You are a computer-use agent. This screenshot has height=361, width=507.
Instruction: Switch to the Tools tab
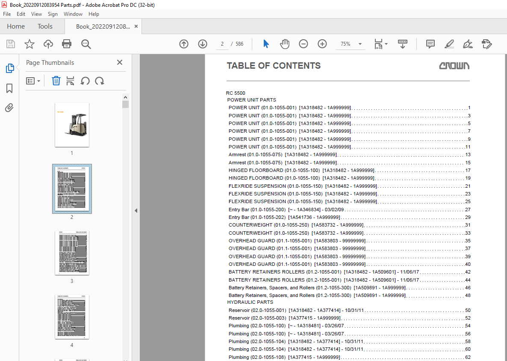tap(45, 26)
